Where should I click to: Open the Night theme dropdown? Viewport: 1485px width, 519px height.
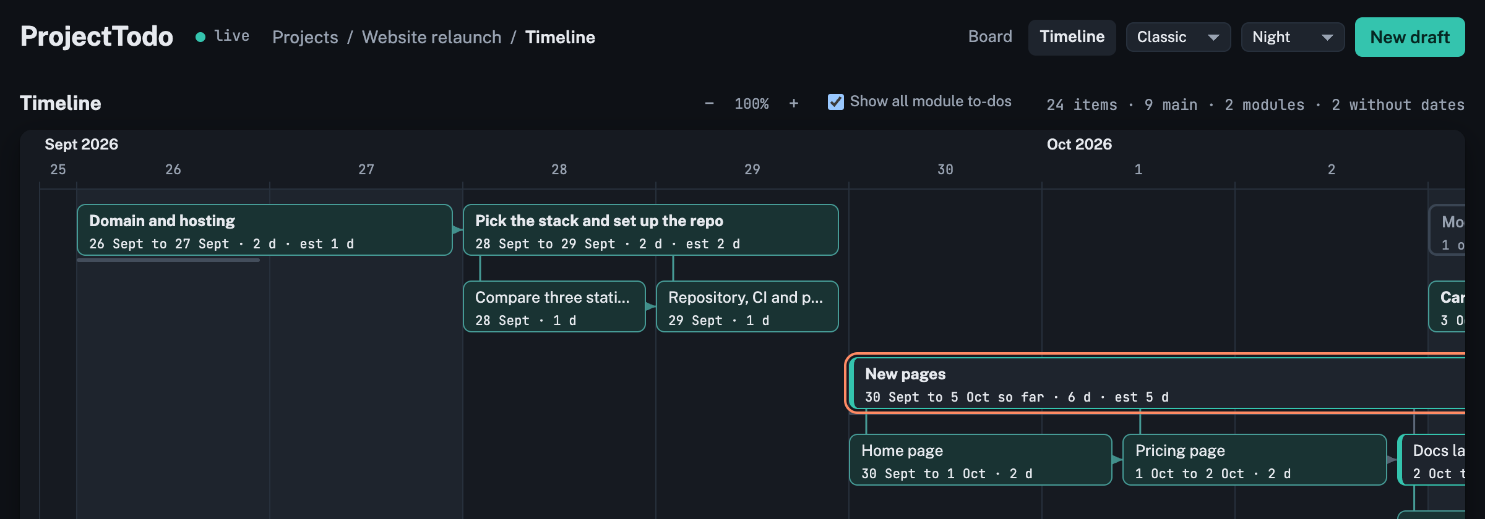pyautogui.click(x=1293, y=37)
